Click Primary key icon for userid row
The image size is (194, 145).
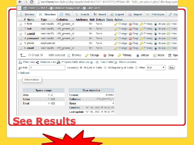(141, 34)
